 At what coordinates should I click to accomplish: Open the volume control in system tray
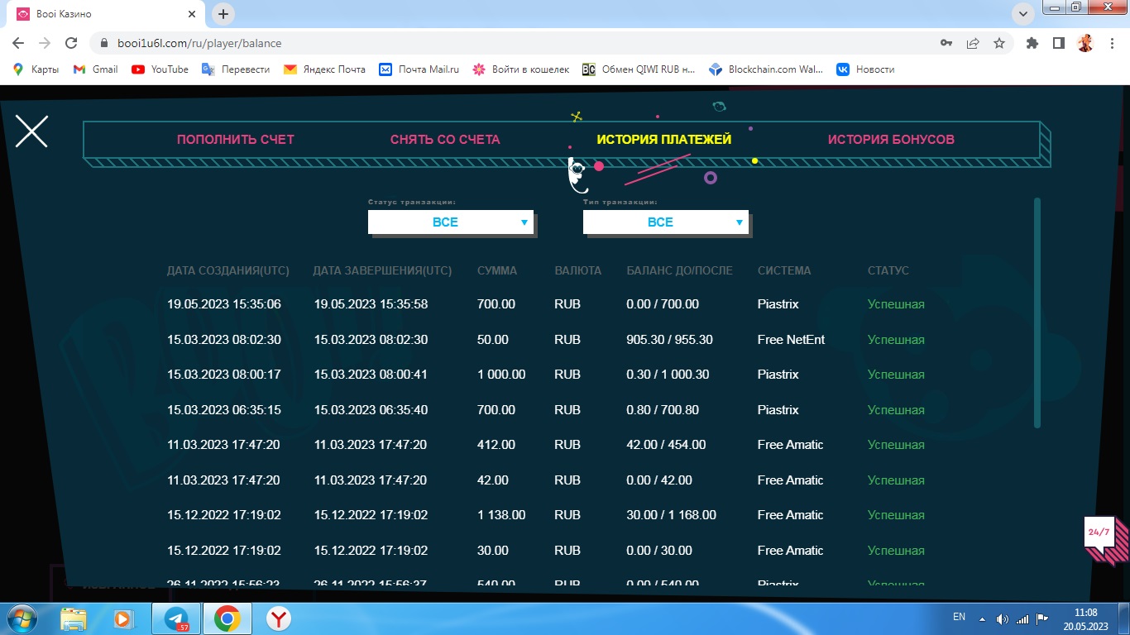1003,618
